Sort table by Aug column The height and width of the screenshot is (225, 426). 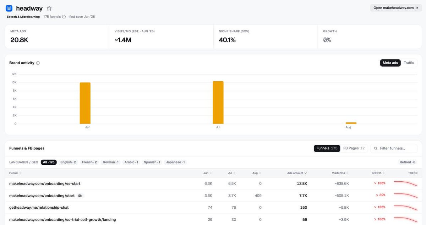pyautogui.click(x=257, y=173)
